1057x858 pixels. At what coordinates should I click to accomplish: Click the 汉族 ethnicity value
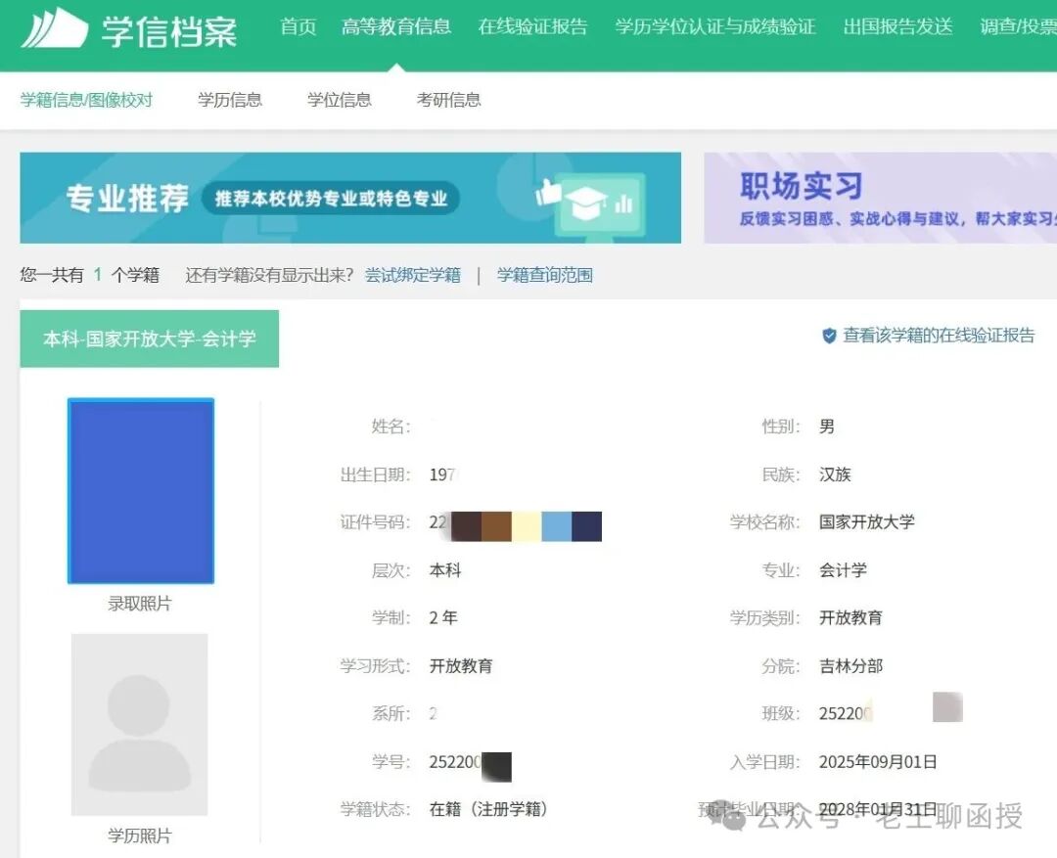[835, 474]
